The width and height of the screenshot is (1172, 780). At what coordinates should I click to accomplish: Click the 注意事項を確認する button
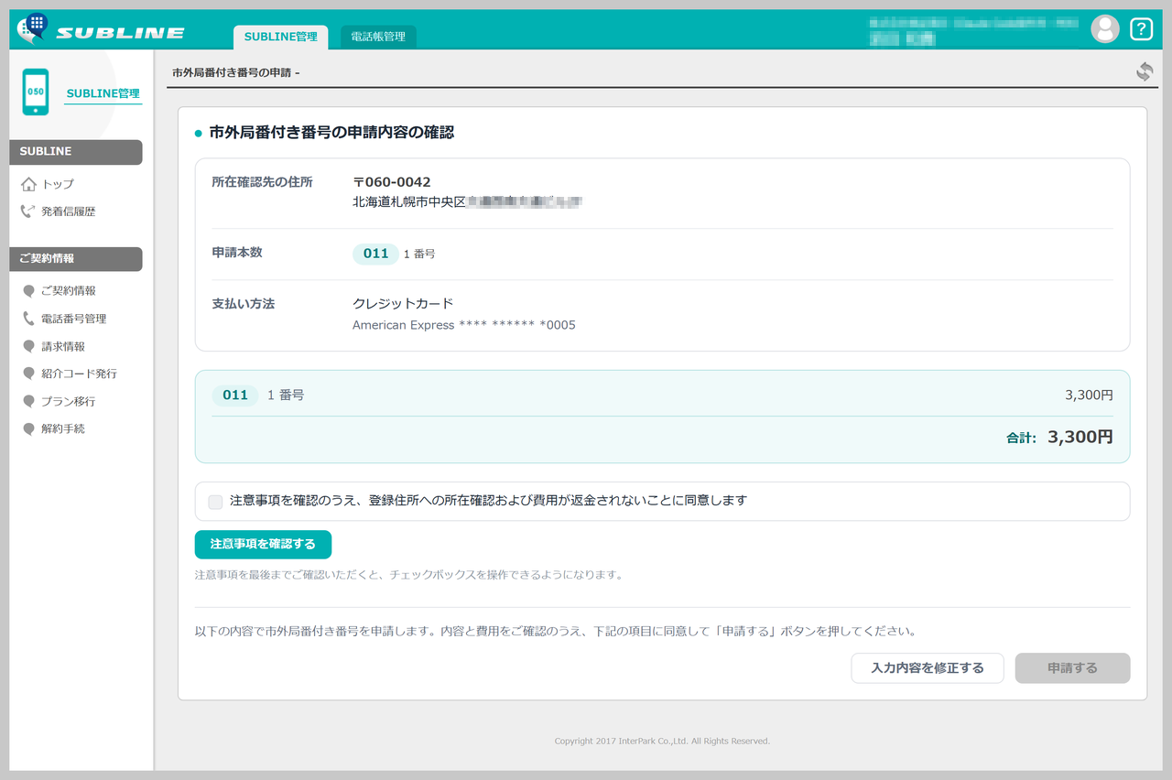click(x=263, y=544)
